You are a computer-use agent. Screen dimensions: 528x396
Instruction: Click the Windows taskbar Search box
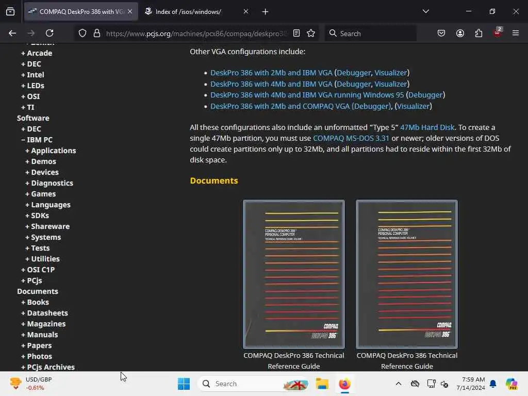coord(254,384)
